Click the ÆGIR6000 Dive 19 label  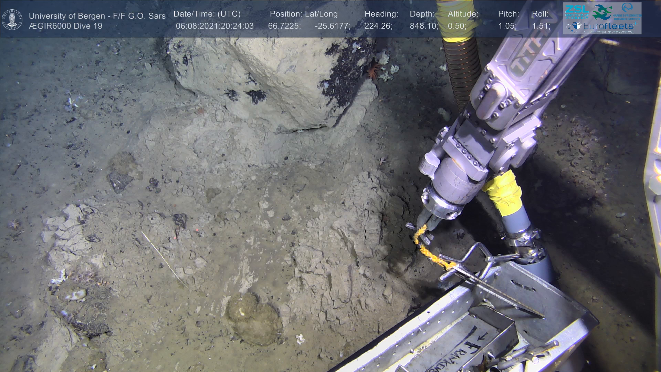[x=65, y=26]
